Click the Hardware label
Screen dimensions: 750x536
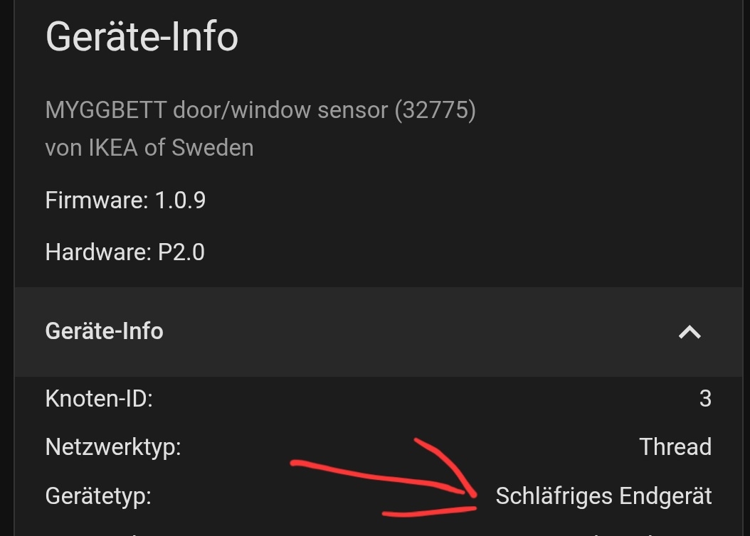point(98,252)
